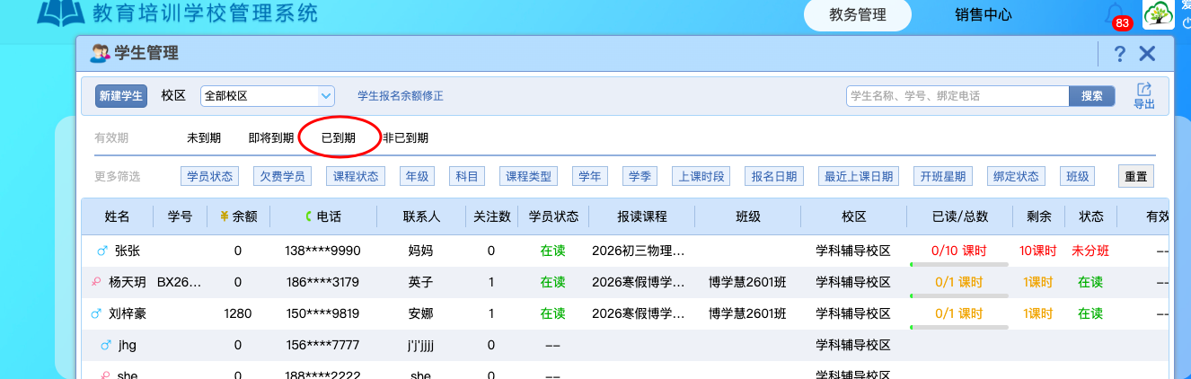1191x379 pixels.
Task: Expand the 欠费学员 filter
Action: point(282,176)
